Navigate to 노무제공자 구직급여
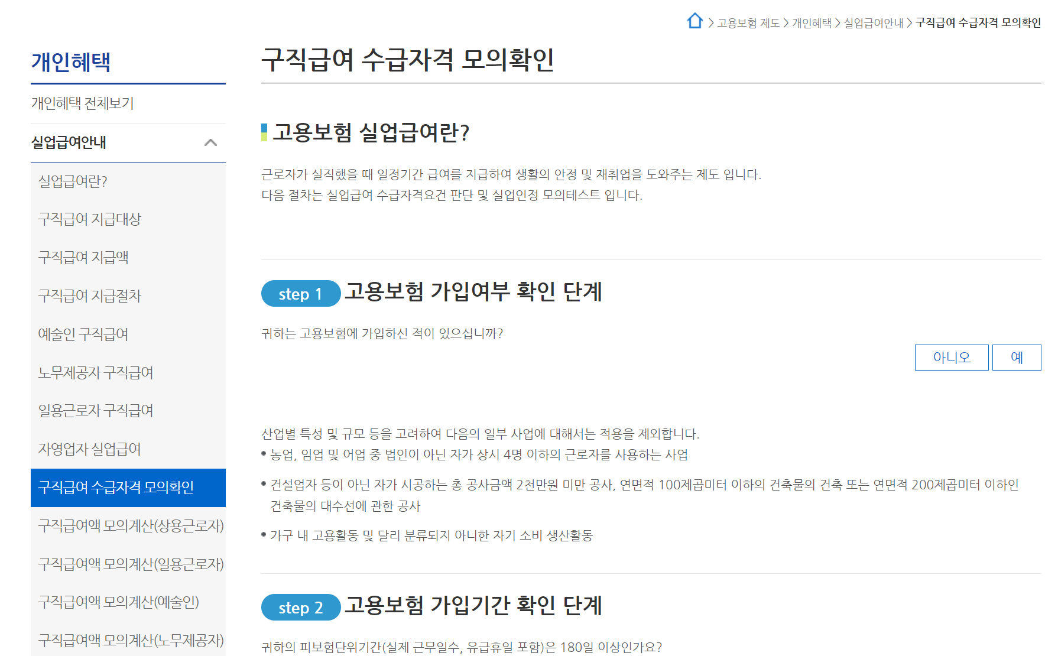Viewport: 1058px width, 656px height. click(95, 372)
